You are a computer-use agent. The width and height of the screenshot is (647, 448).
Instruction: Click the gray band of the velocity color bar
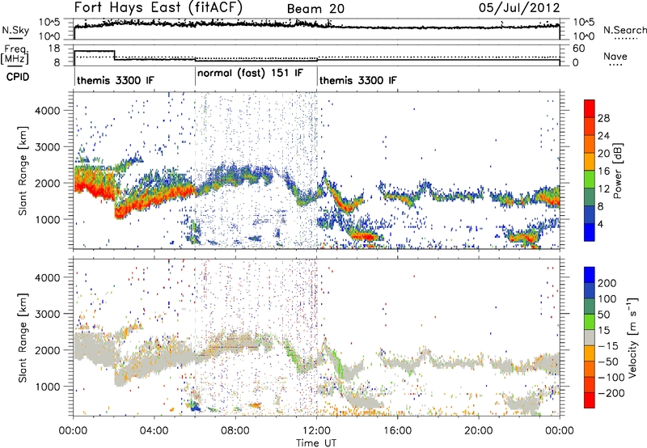click(590, 337)
